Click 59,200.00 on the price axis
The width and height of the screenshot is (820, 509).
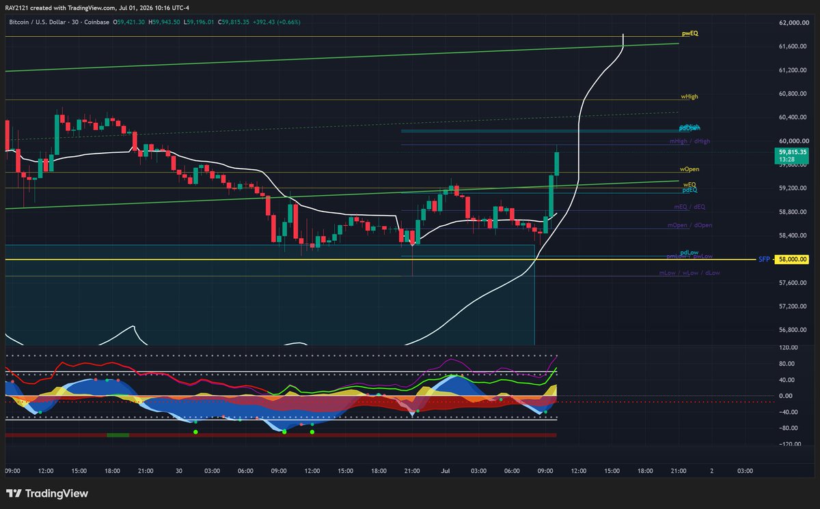[793, 188]
